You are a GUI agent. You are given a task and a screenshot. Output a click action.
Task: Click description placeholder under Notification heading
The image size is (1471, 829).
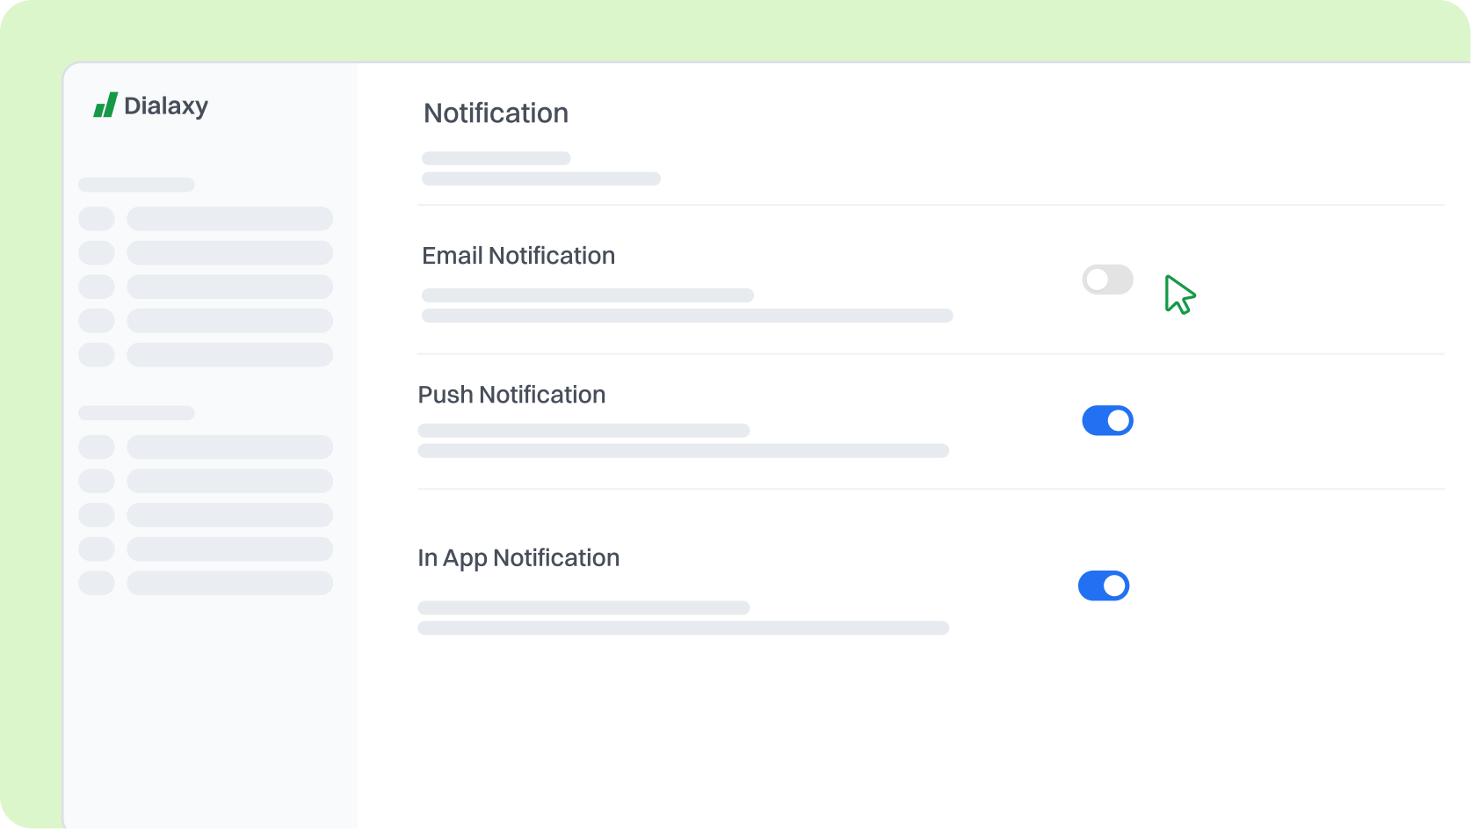[540, 169]
